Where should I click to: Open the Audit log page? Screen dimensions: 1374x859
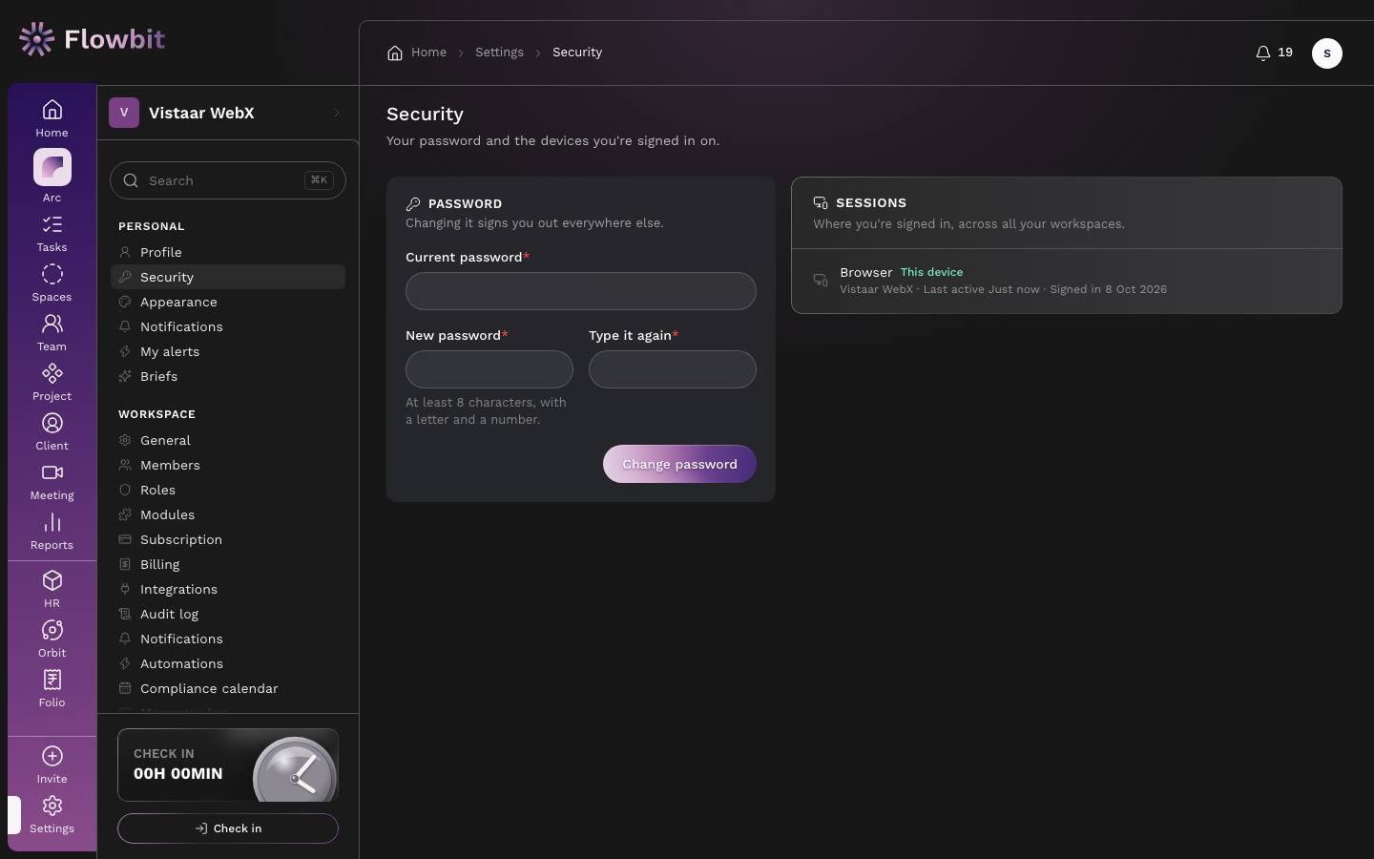click(x=227, y=614)
